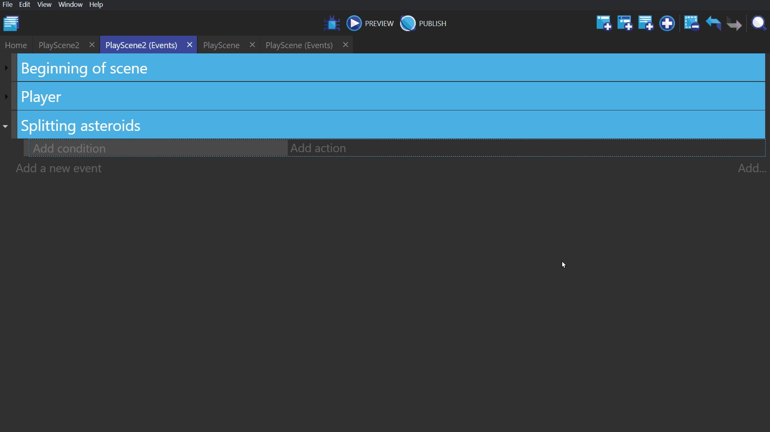Click the Publish globe icon
The width and height of the screenshot is (770, 432).
[408, 23]
